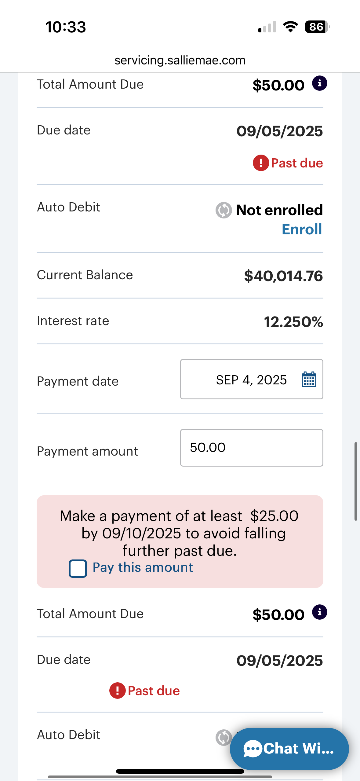
Task: Tap the chat bubble icon in Chat button
Action: point(253,749)
